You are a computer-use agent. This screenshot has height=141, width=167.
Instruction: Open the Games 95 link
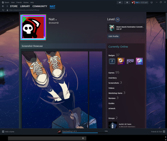tap(114, 73)
